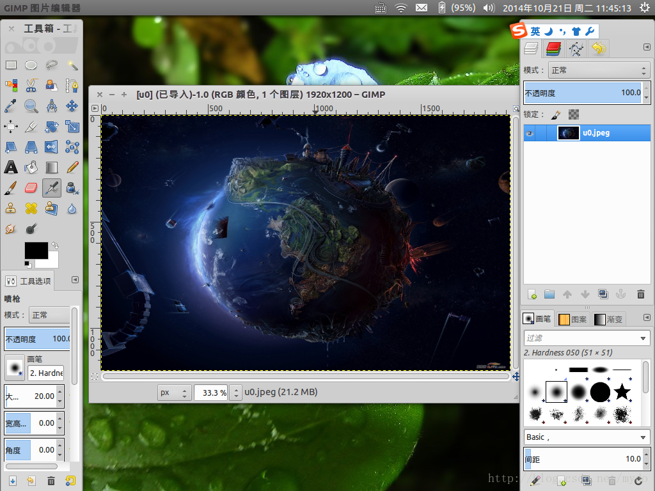
Task: Adjust layer 不透明度 opacity slider
Action: point(583,93)
